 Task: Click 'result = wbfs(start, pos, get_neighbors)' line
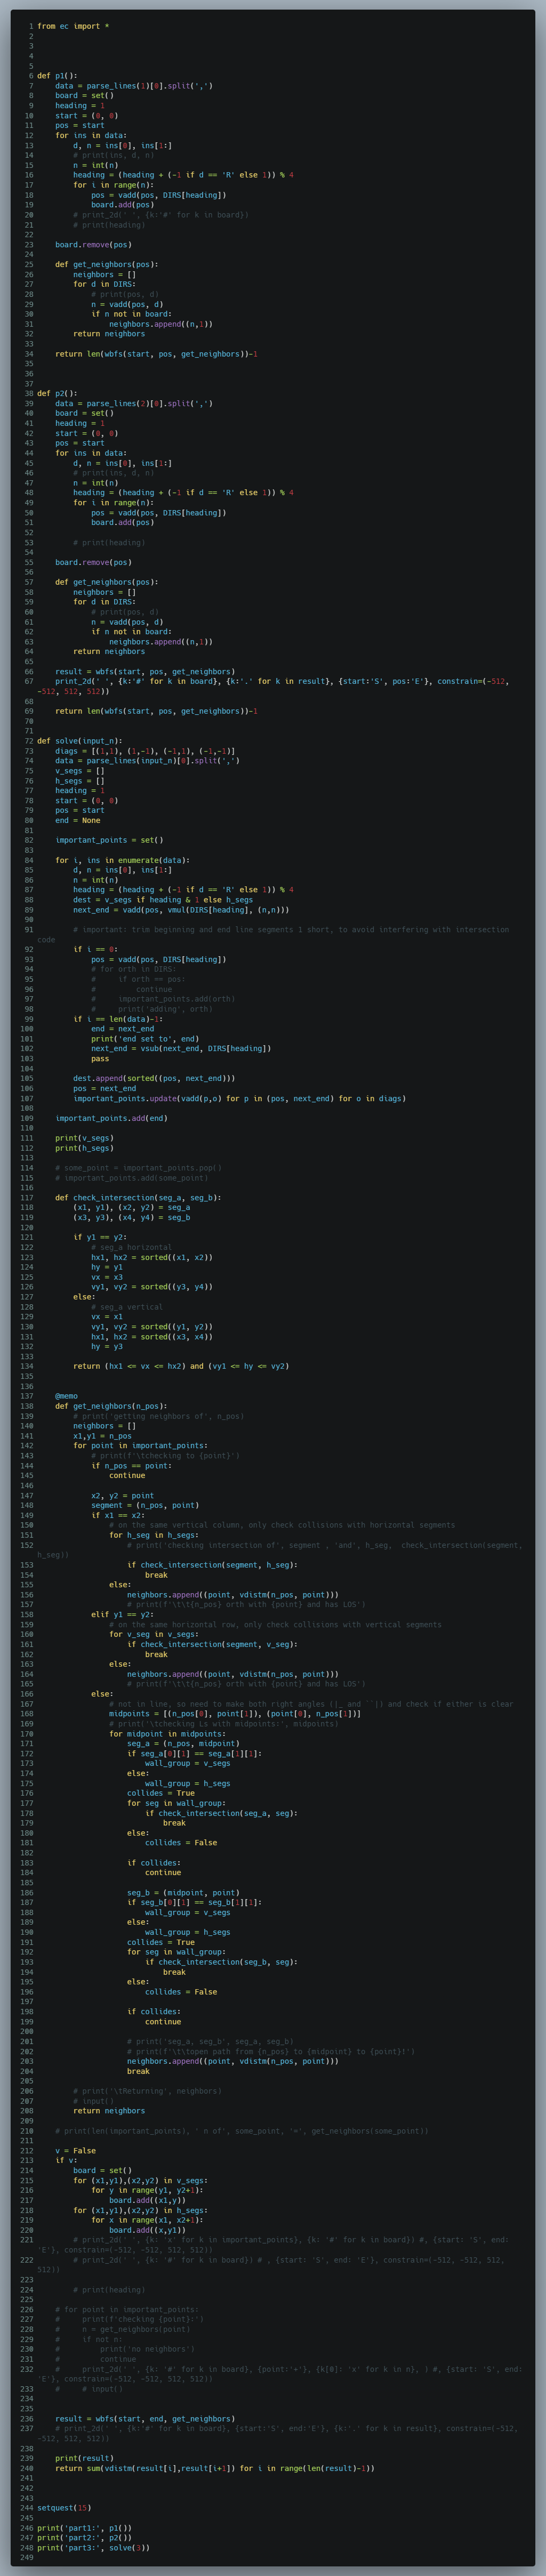coord(145,672)
